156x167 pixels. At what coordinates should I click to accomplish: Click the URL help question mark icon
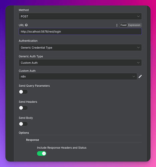[x=26, y=25]
